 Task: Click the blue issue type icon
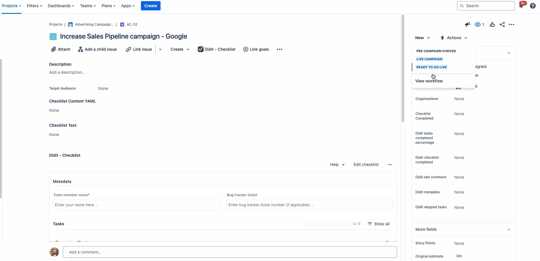pos(53,37)
